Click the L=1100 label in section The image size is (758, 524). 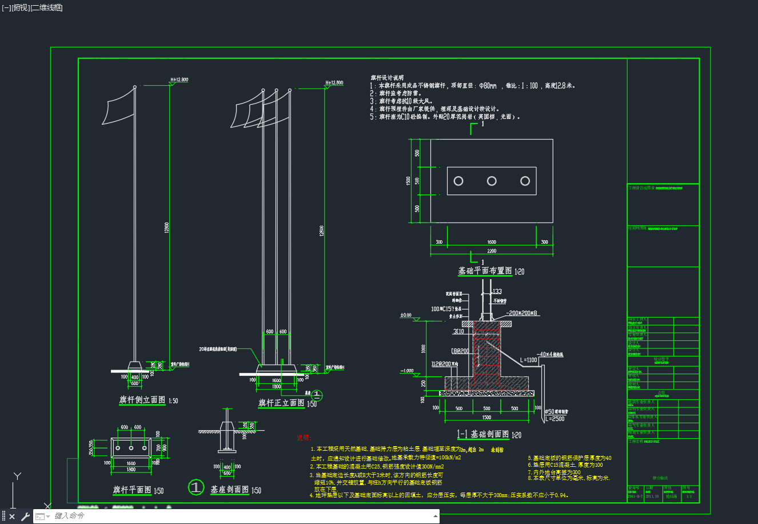click(x=529, y=360)
